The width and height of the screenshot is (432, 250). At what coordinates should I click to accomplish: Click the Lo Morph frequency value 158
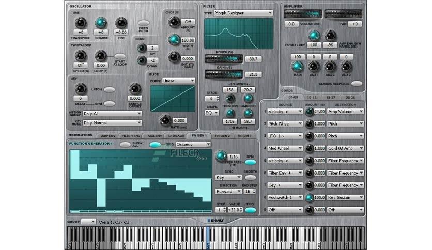pyautogui.click(x=230, y=90)
